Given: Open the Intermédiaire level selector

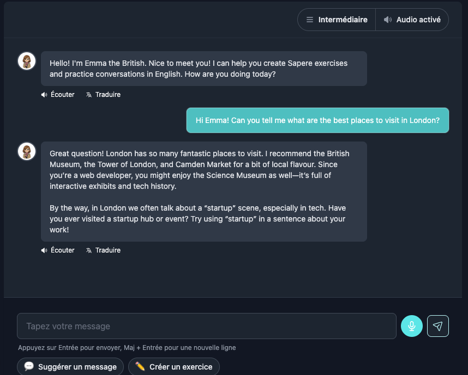Looking at the screenshot, I should click(337, 20).
